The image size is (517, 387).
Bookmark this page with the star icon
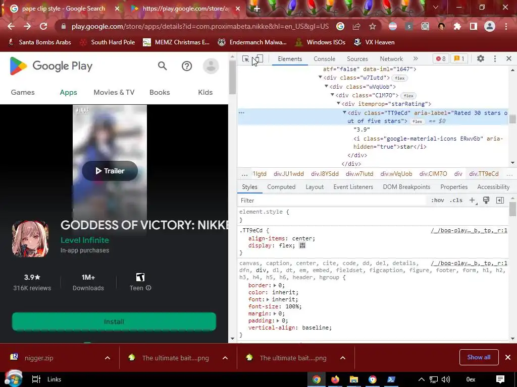tap(372, 26)
